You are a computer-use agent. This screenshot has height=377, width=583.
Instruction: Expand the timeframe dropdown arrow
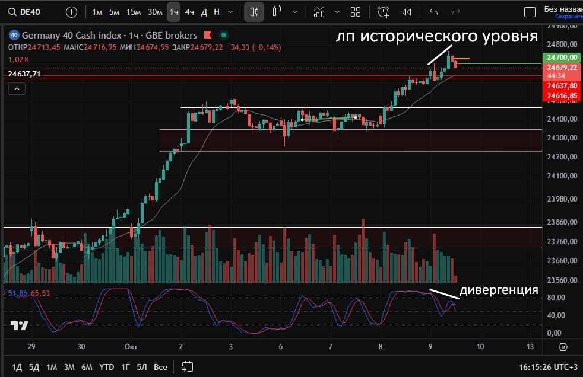click(x=230, y=12)
